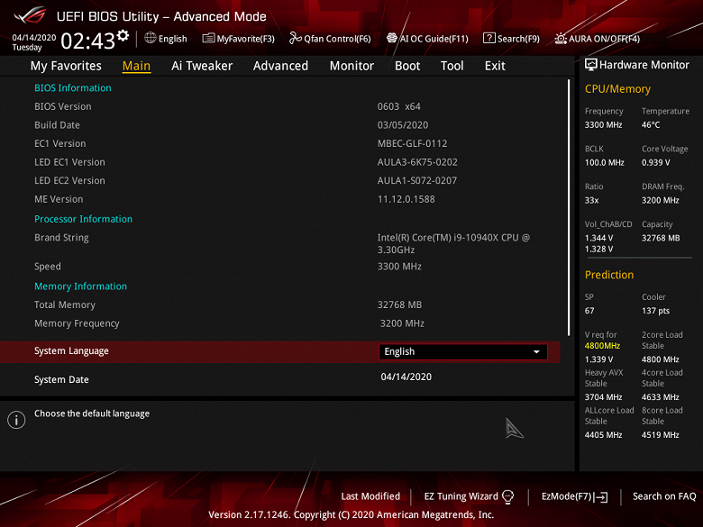Open the My Favorites tab
This screenshot has width=703, height=527.
pos(66,66)
